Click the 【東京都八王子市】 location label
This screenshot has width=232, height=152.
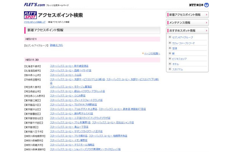(33, 131)
